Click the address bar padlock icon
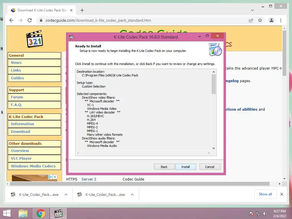The image size is (292, 219). [x=41, y=20]
